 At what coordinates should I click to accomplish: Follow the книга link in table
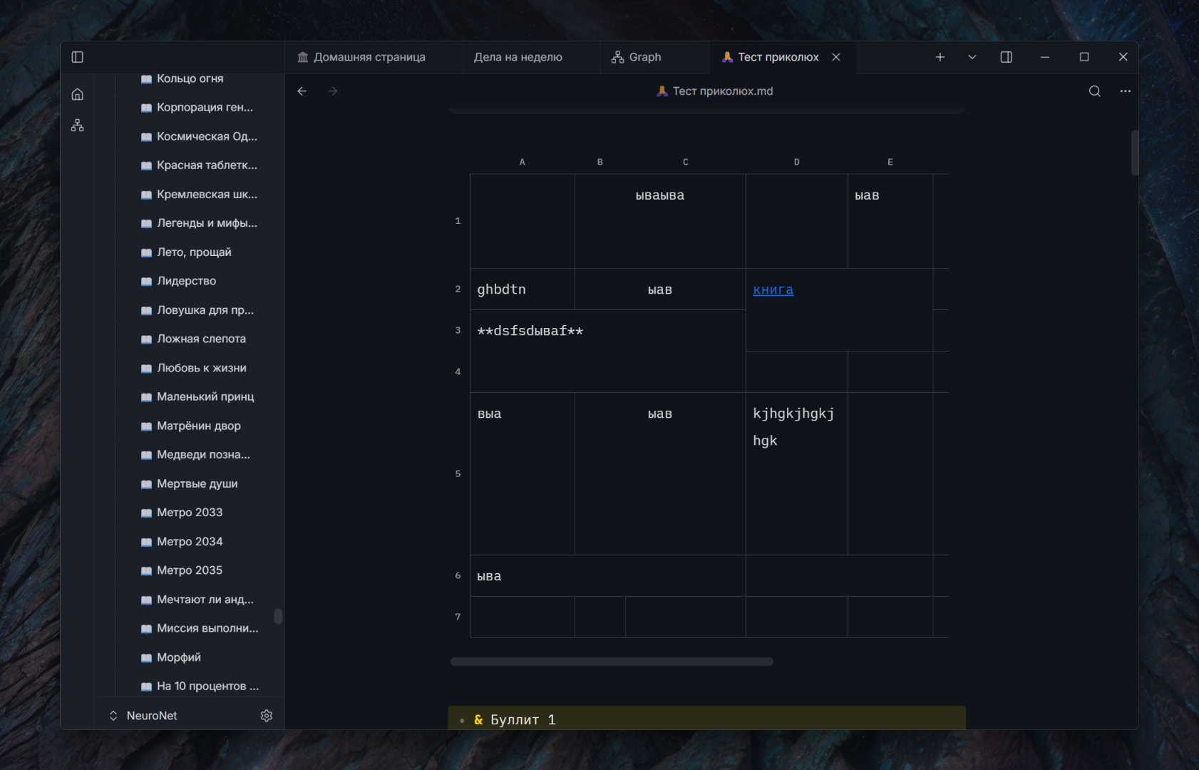click(773, 289)
